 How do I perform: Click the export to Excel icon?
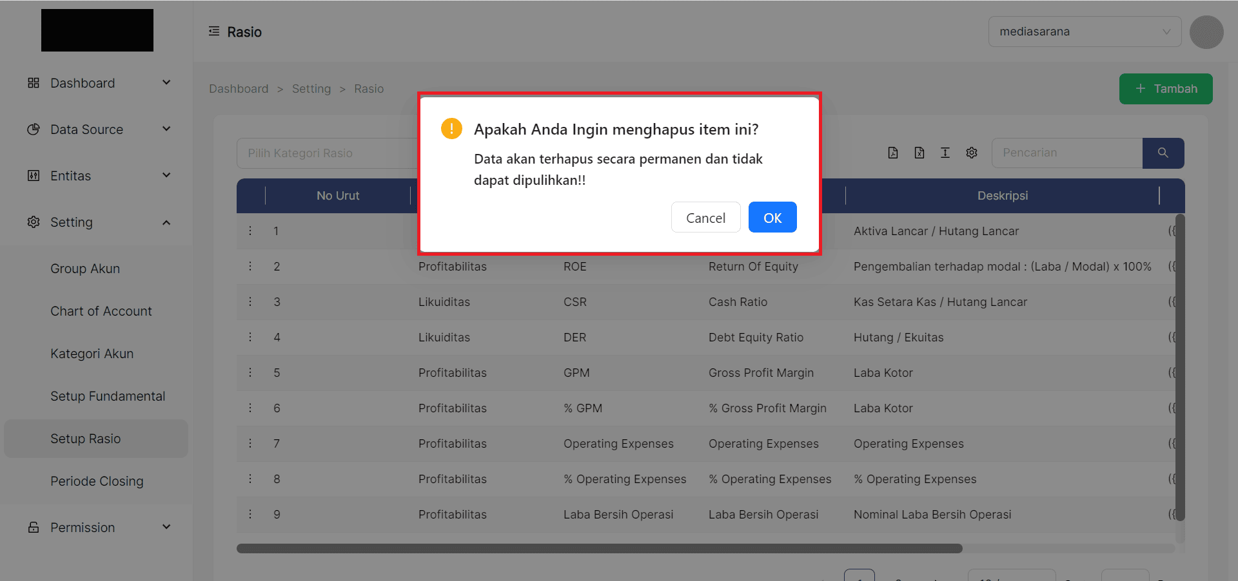(919, 153)
